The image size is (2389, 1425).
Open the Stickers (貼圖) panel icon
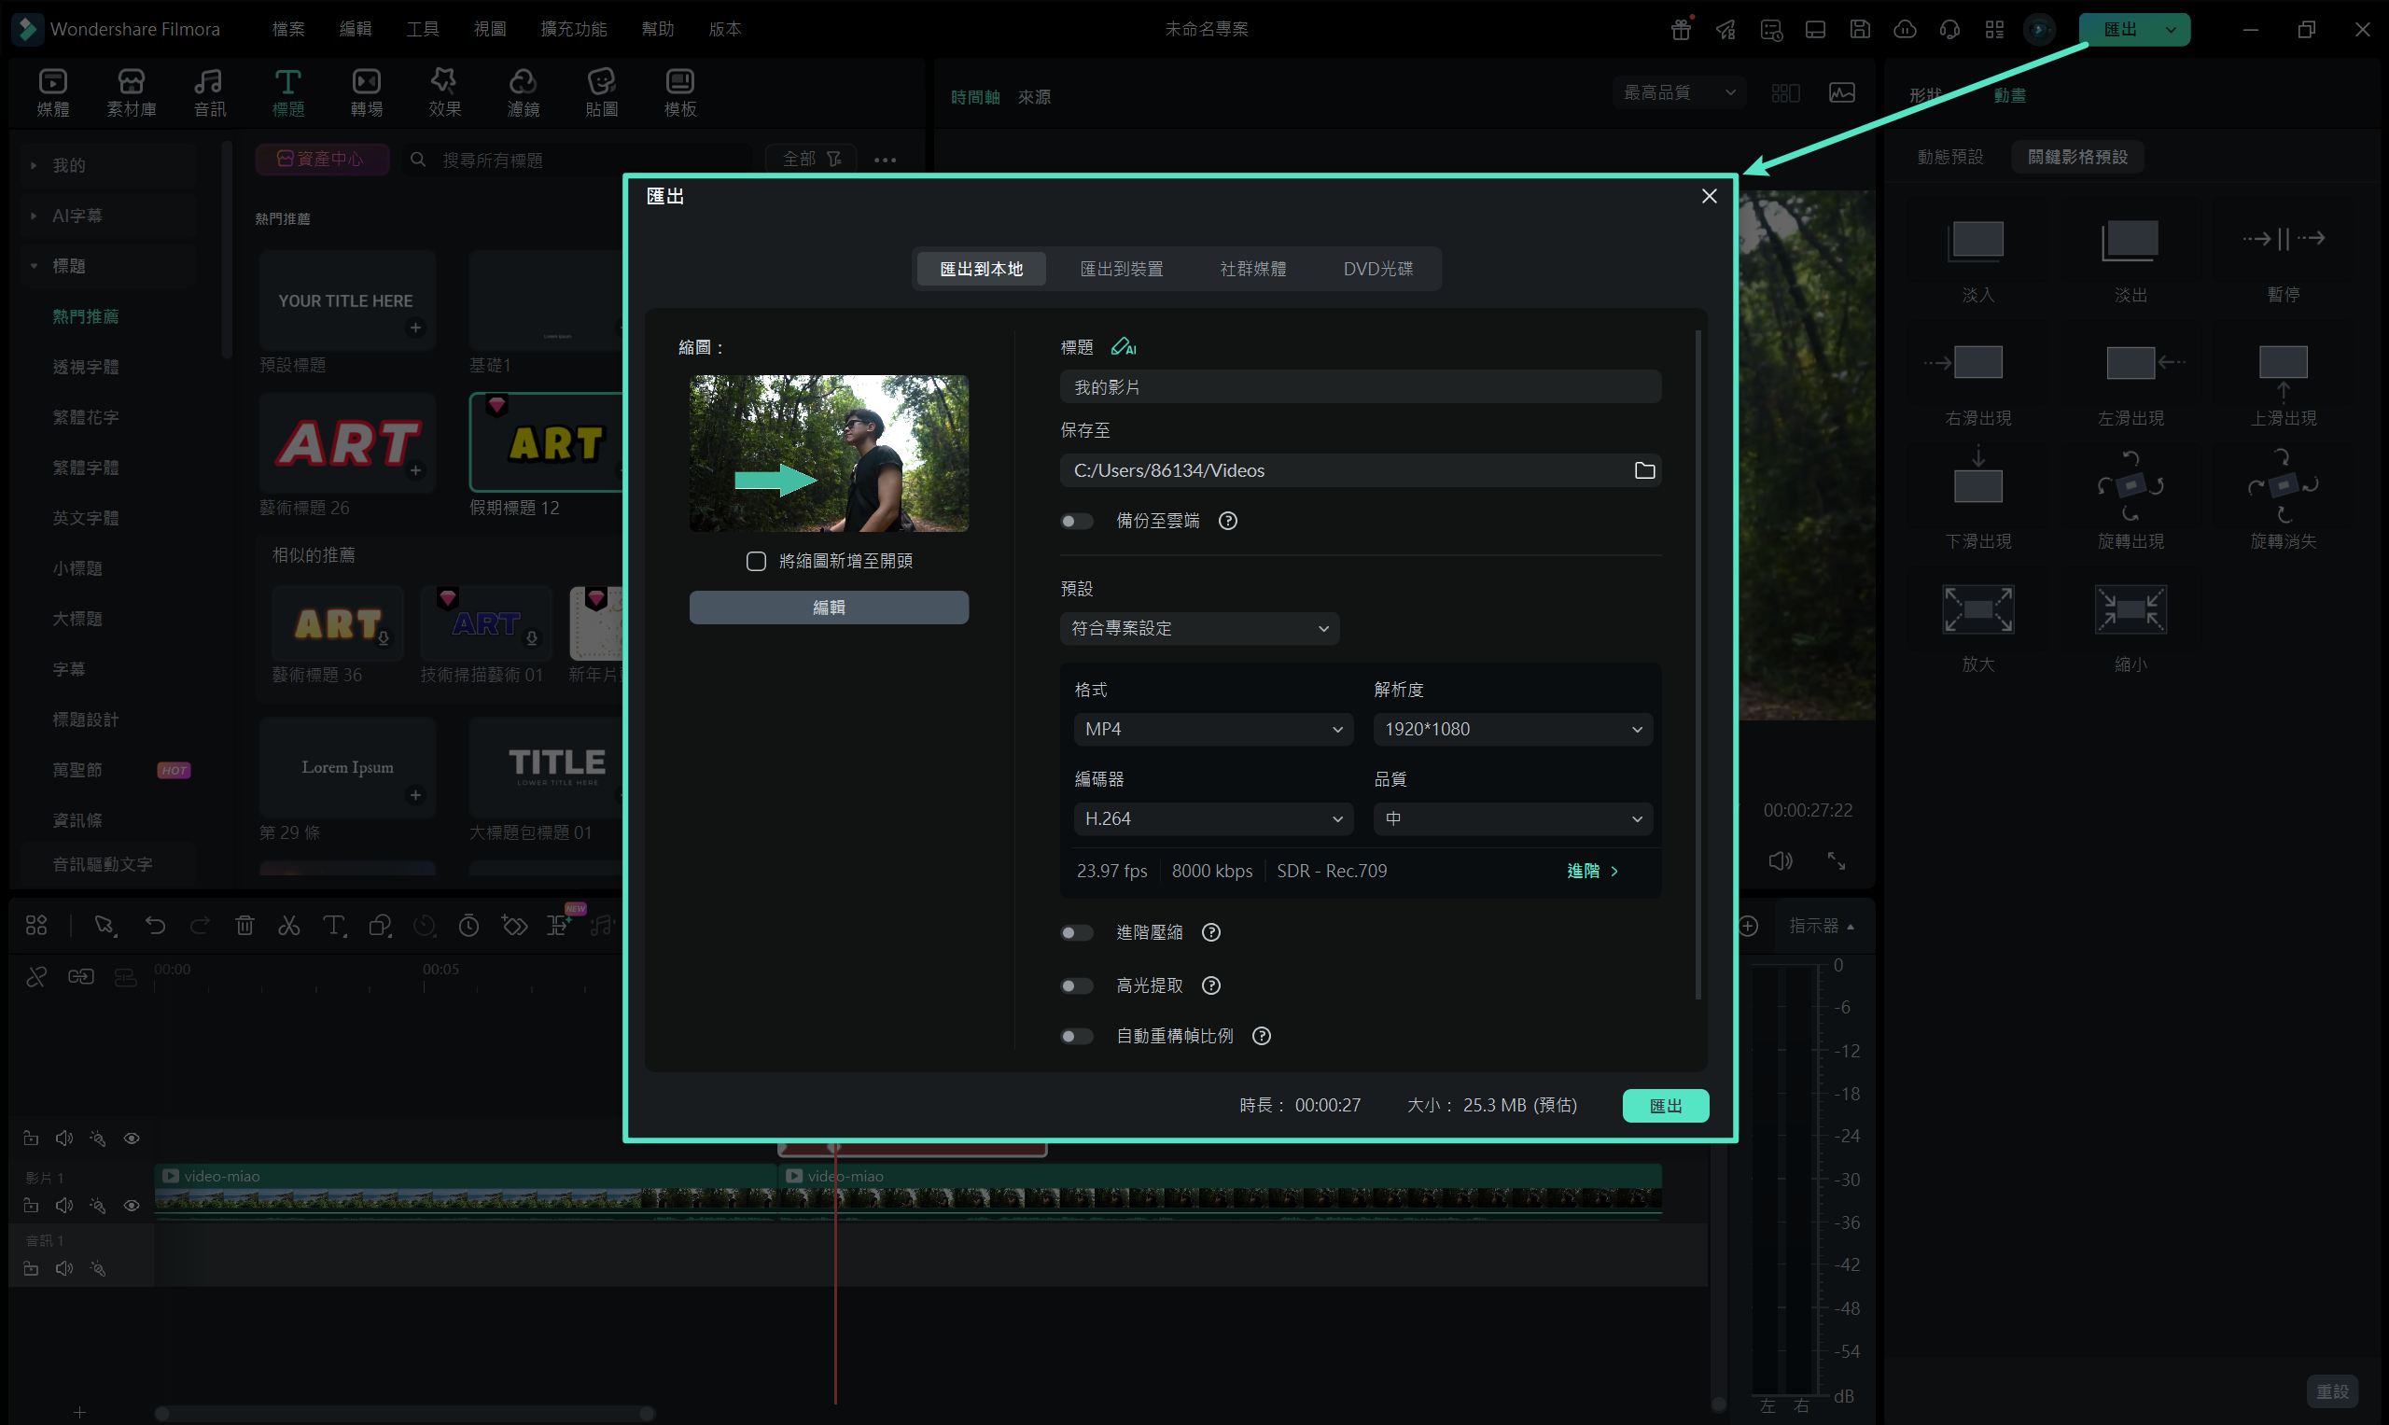(x=601, y=92)
